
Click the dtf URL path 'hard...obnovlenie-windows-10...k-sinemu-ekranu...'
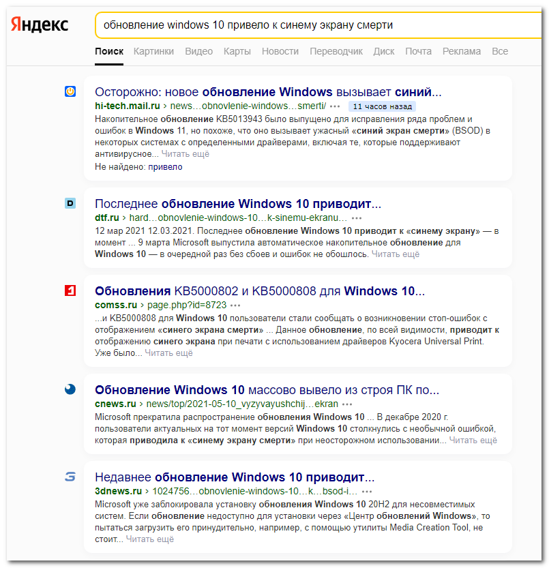pyautogui.click(x=238, y=218)
